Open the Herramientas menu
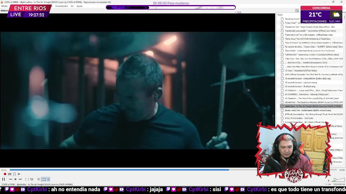Image resolution: width=346 pixels, height=194 pixels. (x=61, y=6)
